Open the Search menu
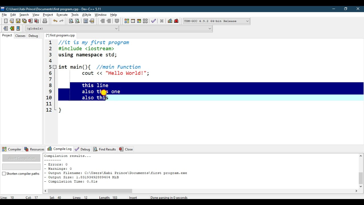 click(24, 15)
